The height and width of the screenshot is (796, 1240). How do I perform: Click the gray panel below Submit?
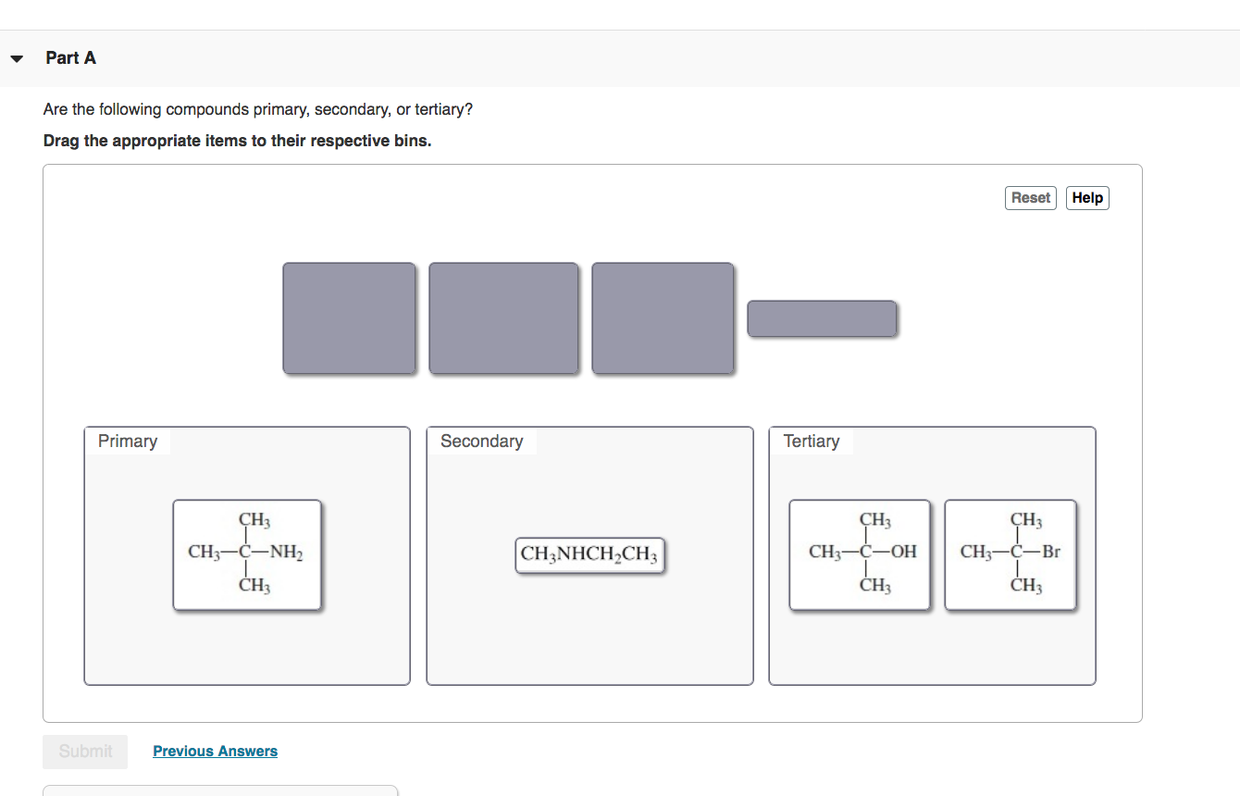tap(220, 792)
